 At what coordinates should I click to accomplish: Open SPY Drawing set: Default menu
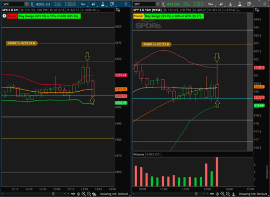click(x=253, y=194)
